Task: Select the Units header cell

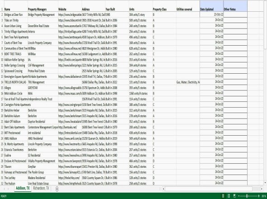Action: pyautogui.click(x=141, y=6)
